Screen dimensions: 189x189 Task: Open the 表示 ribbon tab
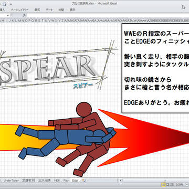[x=72, y=10]
